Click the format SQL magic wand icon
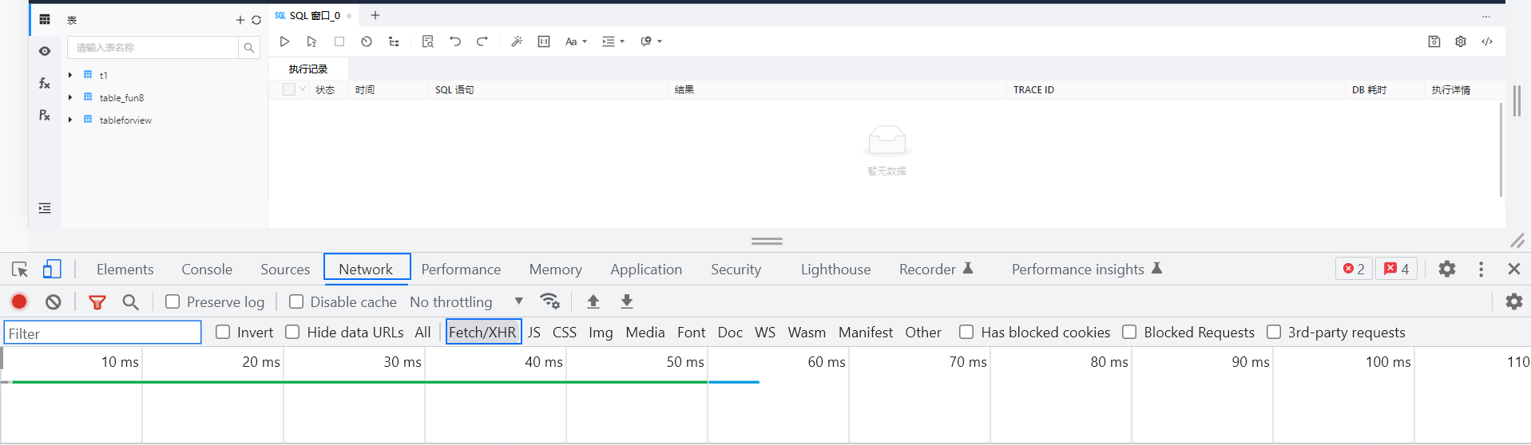The image size is (1531, 445). (517, 41)
